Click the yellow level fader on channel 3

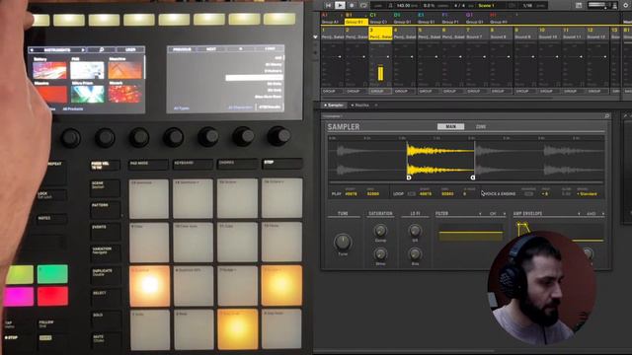tap(380, 73)
